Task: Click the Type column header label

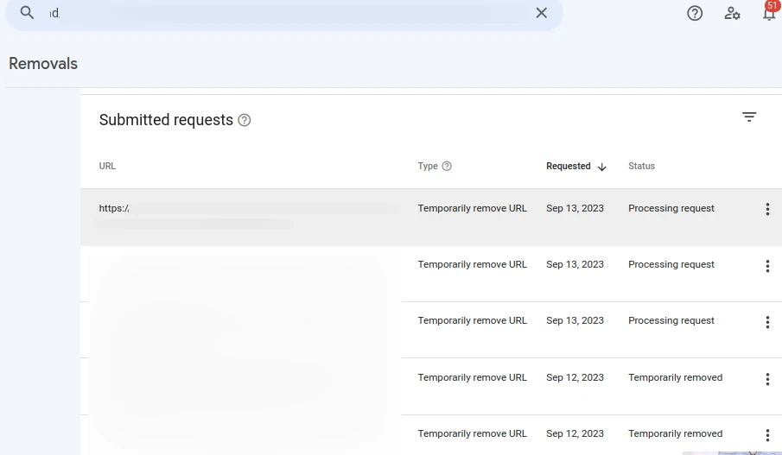Action: tap(428, 167)
